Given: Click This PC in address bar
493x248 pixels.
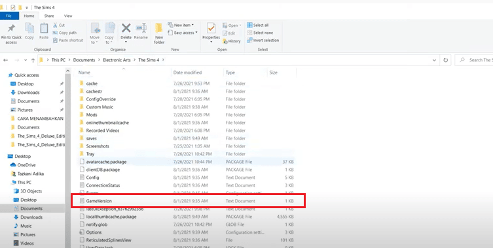Looking at the screenshot, I should tap(58, 60).
